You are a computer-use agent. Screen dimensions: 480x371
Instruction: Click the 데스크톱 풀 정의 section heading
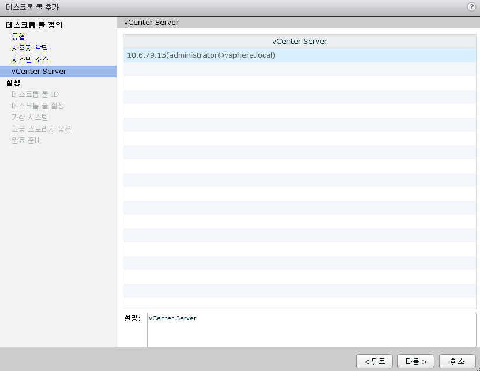click(34, 25)
